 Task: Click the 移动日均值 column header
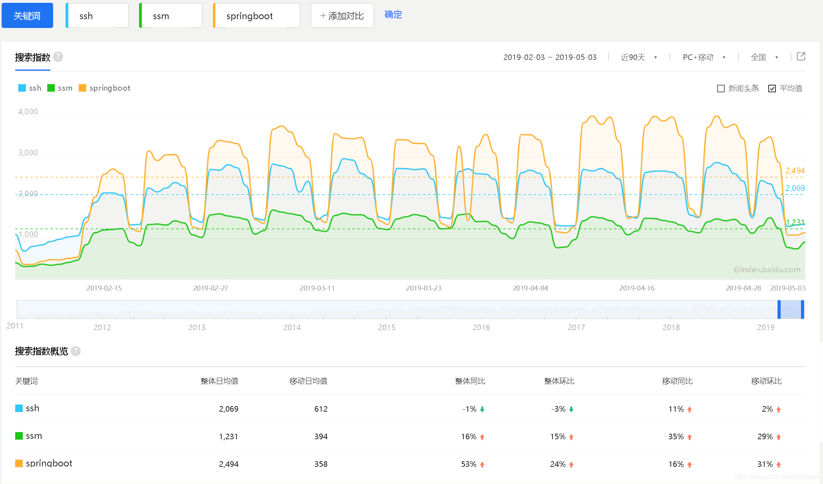tap(308, 381)
